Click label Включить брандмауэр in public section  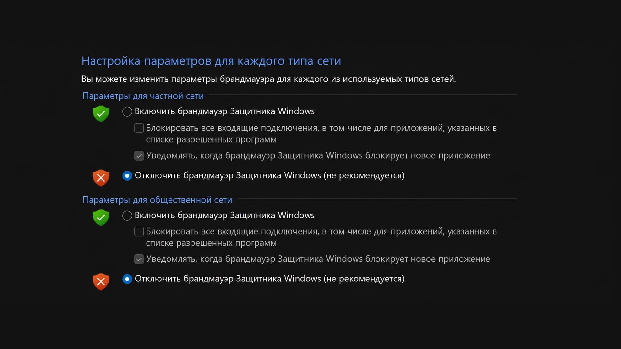point(224,215)
